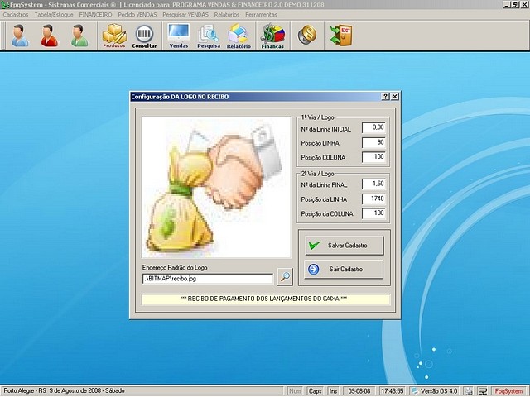Open the Vendas monitor icon
The height and width of the screenshot is (397, 530).
[178, 36]
